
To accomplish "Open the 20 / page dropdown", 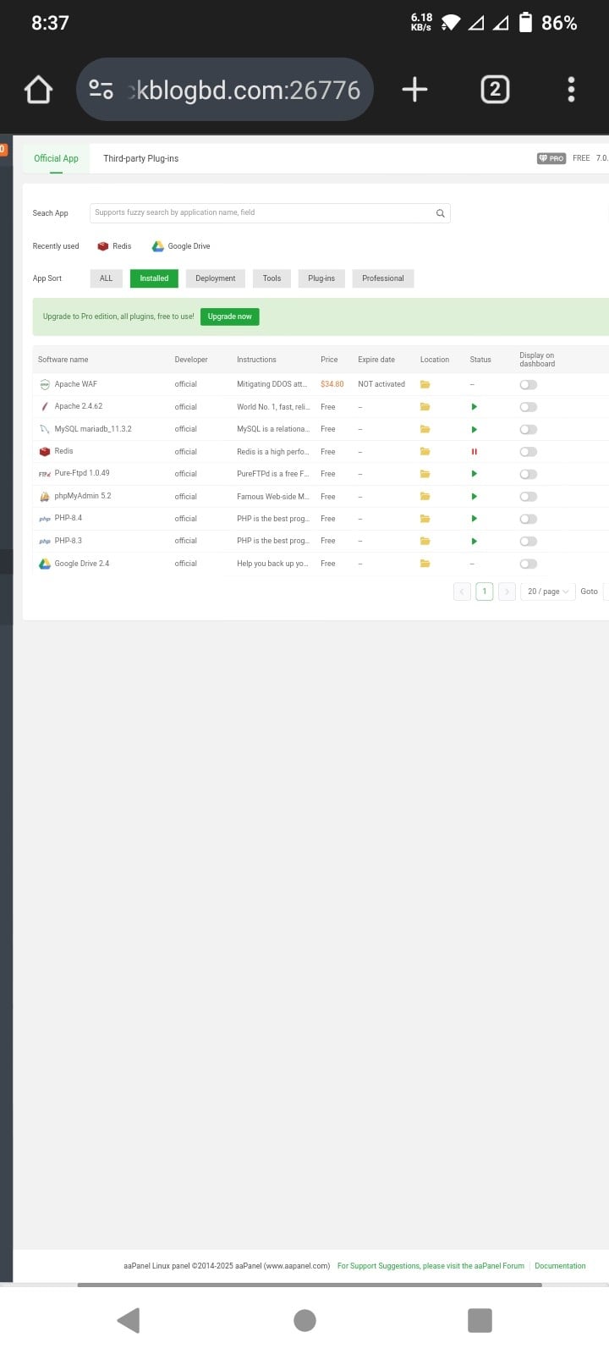I will coord(548,592).
